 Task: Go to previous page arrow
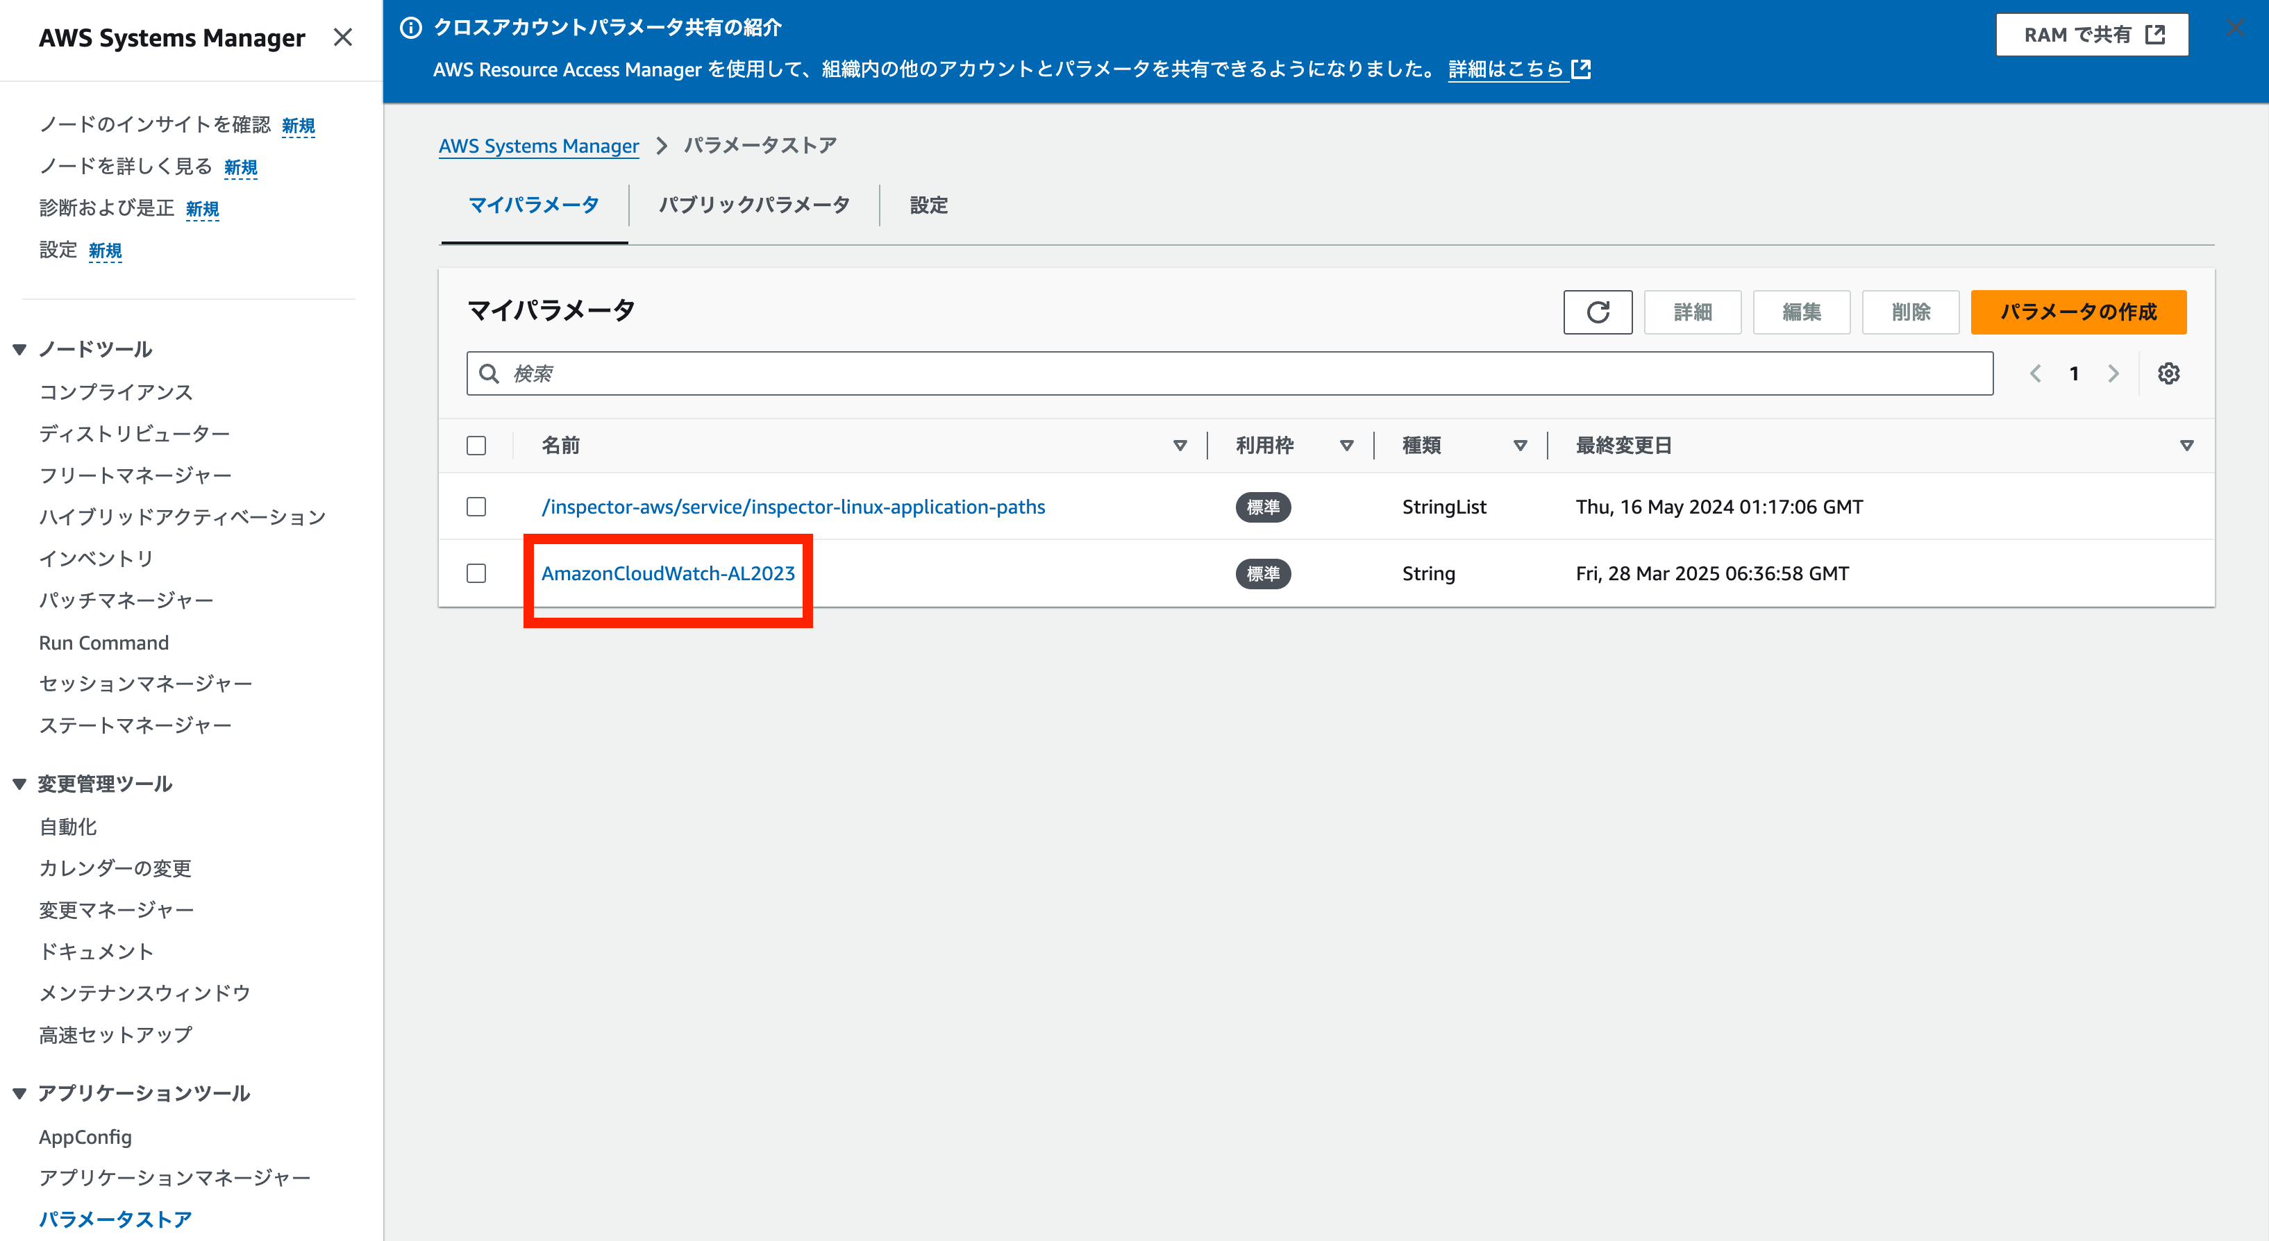[x=2036, y=373]
